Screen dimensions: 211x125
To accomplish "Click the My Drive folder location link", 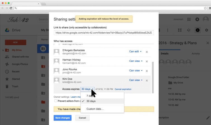I will pyautogui.click(x=178, y=83).
